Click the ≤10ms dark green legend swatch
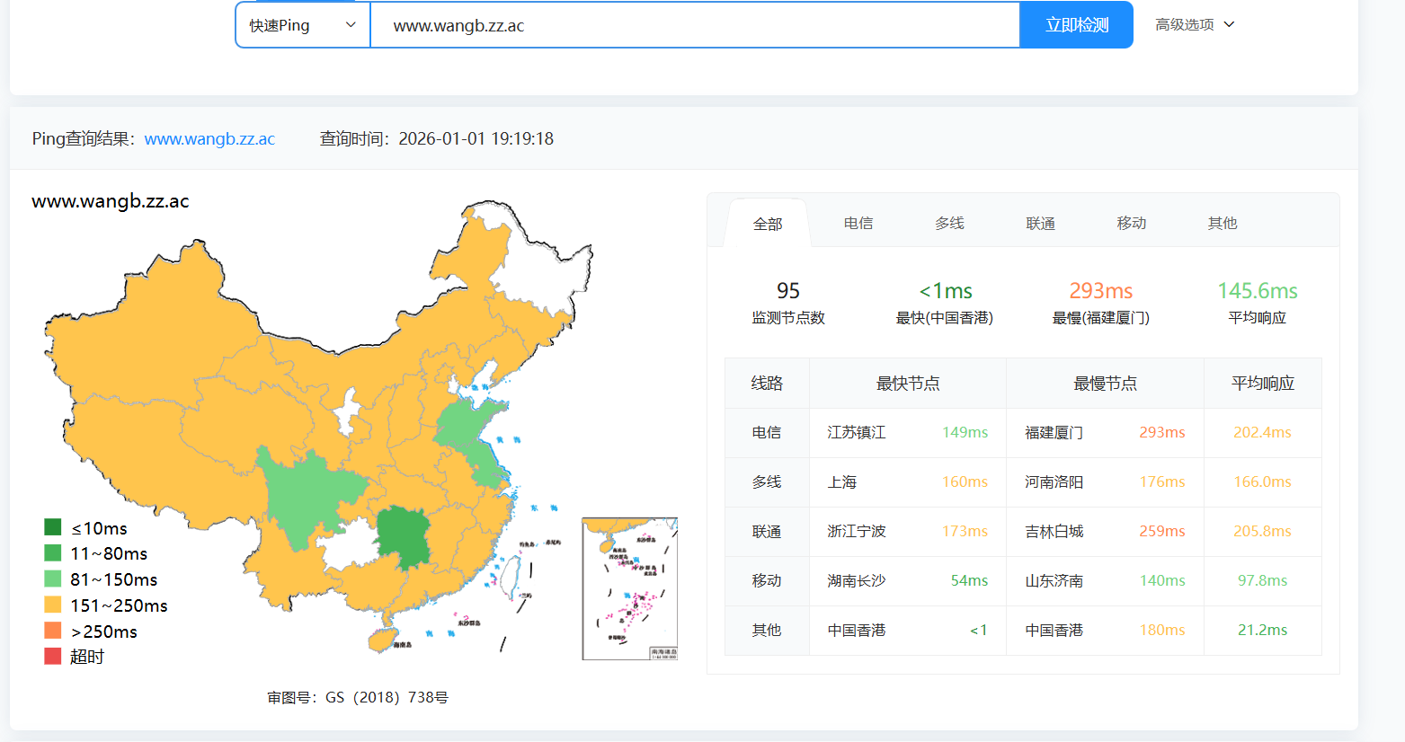The height and width of the screenshot is (742, 1405). coord(53,527)
